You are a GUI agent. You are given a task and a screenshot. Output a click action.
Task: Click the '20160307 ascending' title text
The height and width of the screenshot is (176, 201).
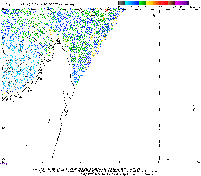59,5
